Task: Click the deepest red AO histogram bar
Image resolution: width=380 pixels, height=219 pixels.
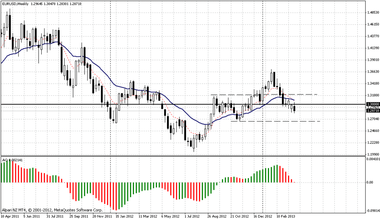Action: [x=116, y=196]
